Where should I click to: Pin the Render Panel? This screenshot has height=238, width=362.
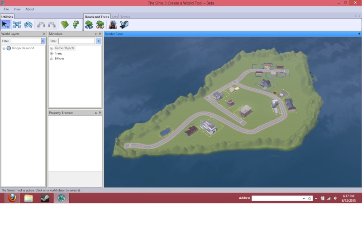[x=359, y=34]
